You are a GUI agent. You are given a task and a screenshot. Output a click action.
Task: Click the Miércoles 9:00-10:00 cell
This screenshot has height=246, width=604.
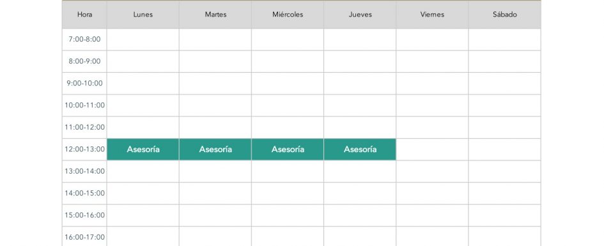(288, 83)
